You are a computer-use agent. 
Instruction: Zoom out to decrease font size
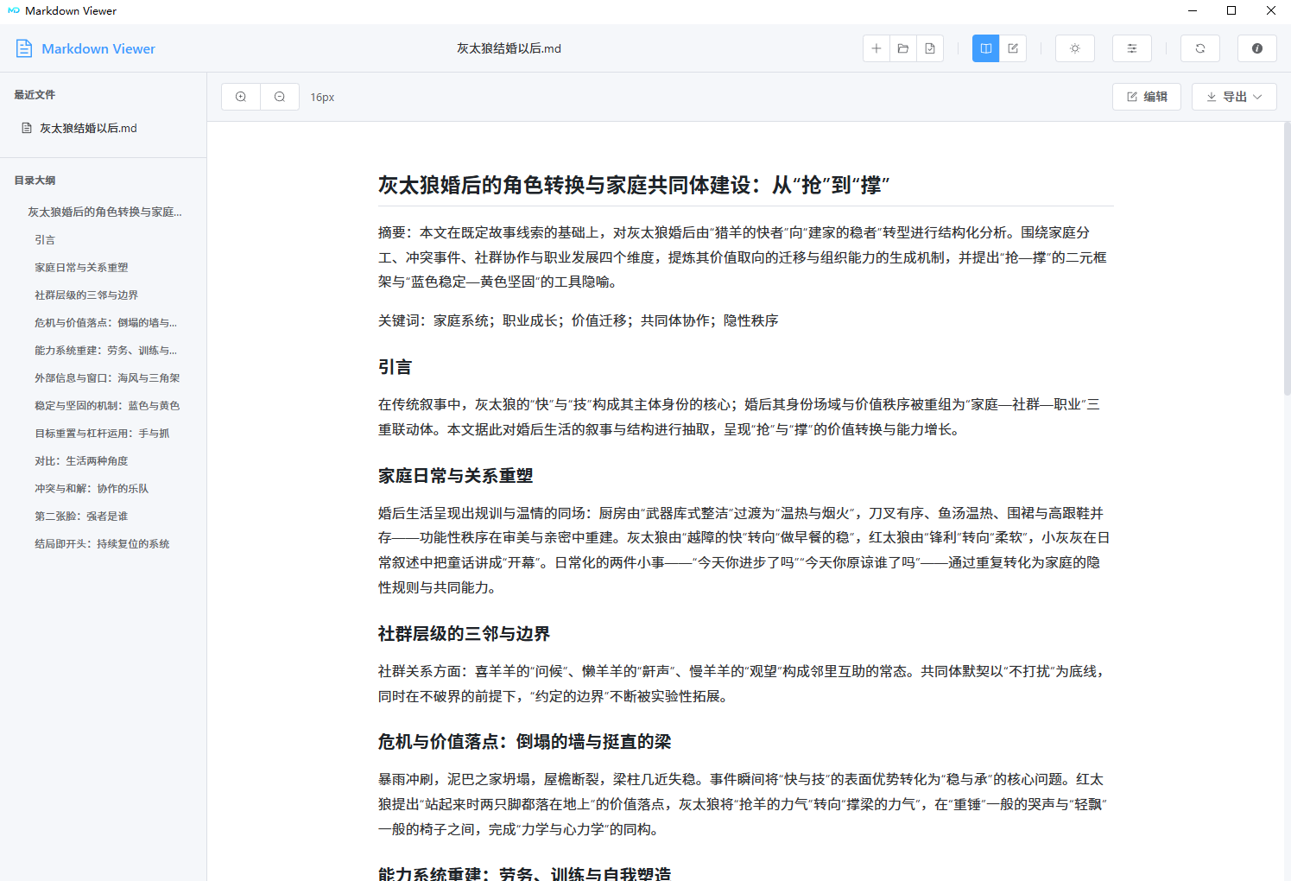279,96
